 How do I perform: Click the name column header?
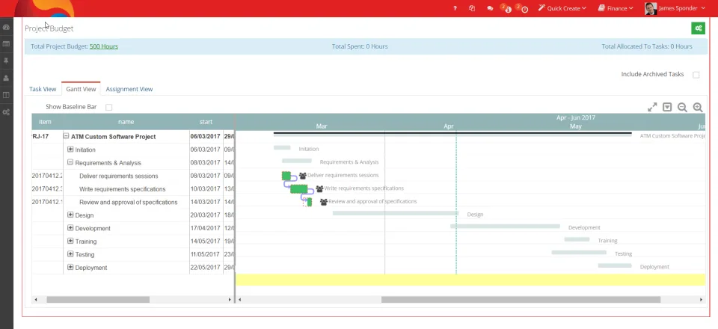click(x=126, y=122)
